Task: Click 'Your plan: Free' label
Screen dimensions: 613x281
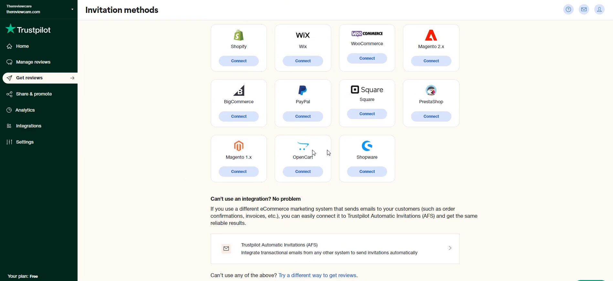Action: click(x=23, y=276)
